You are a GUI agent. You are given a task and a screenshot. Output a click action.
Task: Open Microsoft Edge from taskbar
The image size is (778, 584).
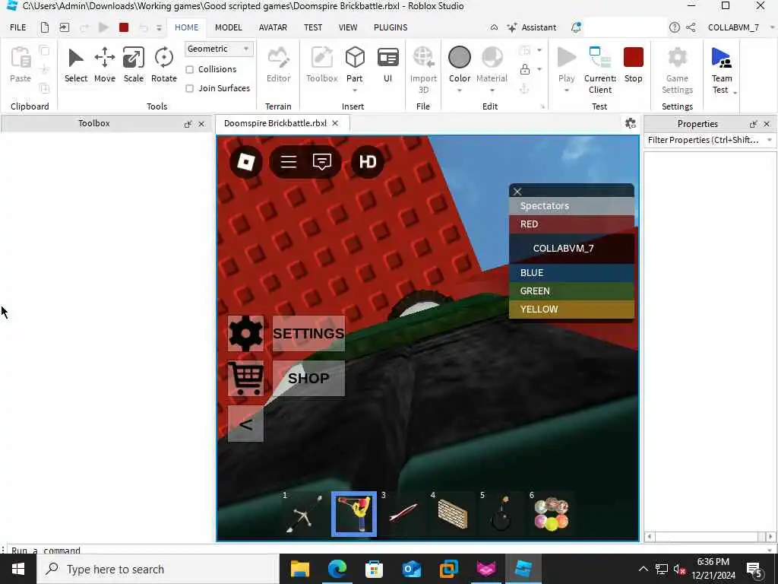(337, 569)
